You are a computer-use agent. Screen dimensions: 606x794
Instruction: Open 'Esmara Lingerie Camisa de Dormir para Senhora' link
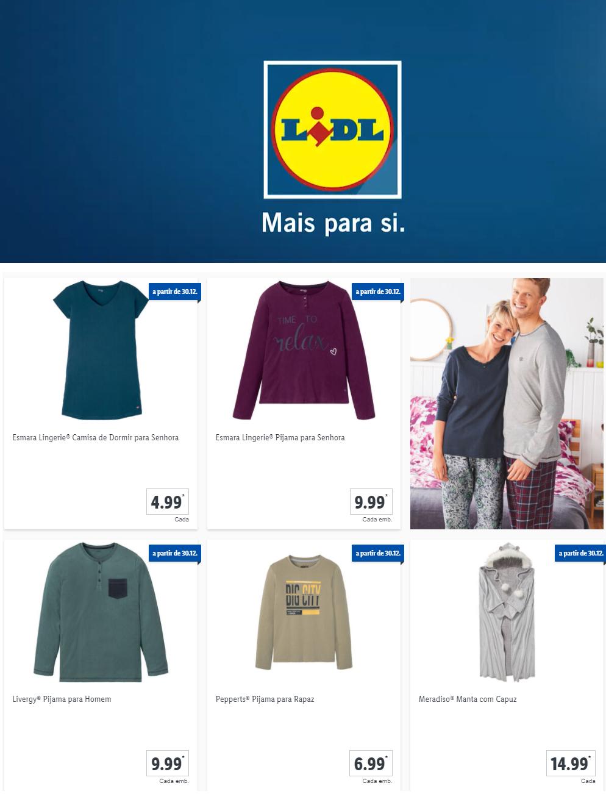coord(96,437)
